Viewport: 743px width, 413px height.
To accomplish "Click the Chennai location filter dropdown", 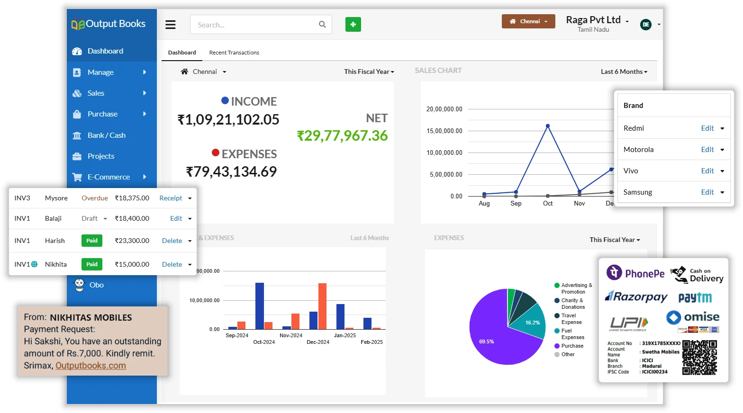I will tap(204, 72).
